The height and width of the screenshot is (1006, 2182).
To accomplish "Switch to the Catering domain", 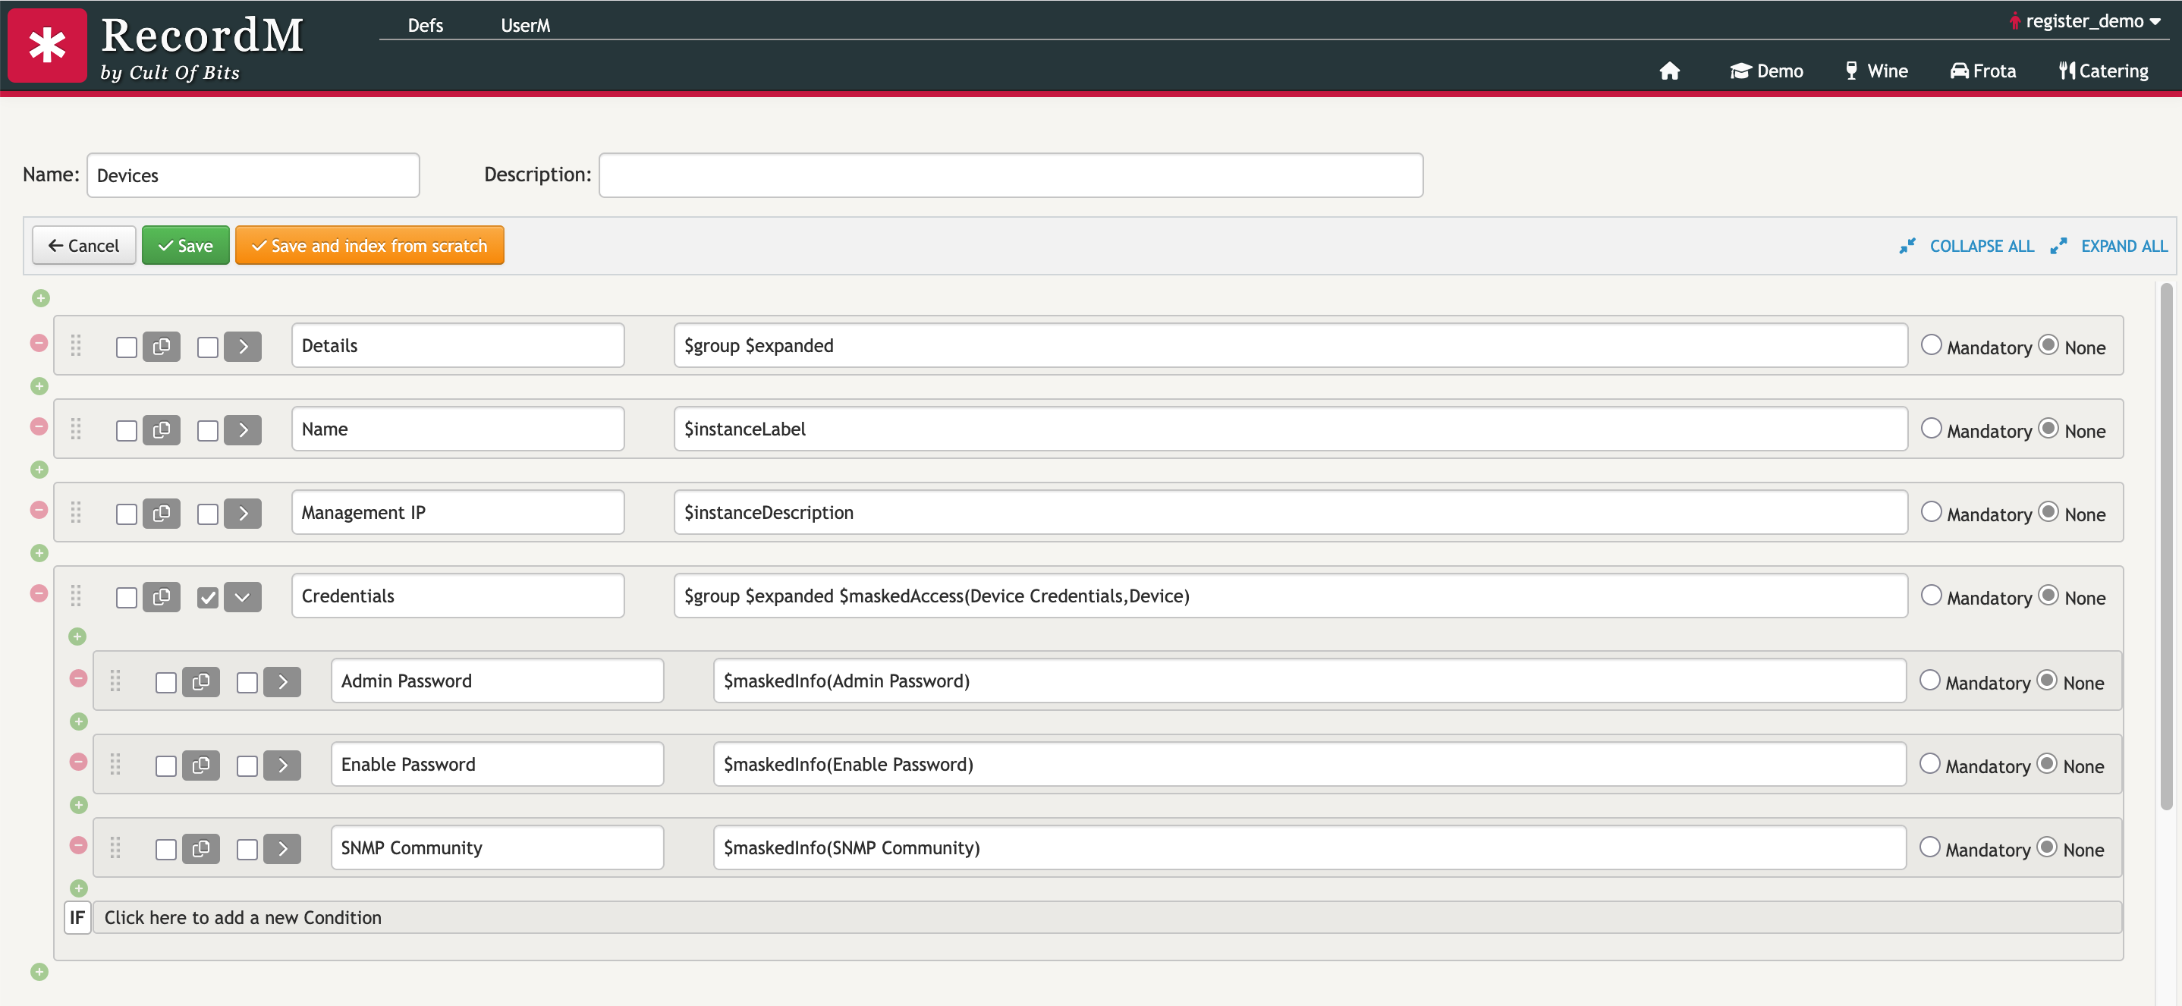I will pos(2104,71).
